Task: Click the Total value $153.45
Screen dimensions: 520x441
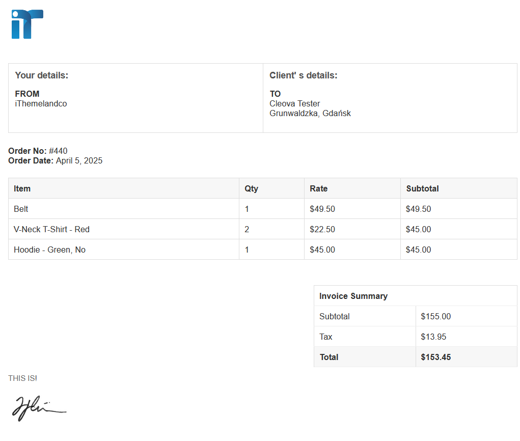Action: tap(435, 357)
